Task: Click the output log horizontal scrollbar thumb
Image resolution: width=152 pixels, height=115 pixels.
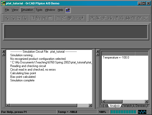Action: (43, 105)
